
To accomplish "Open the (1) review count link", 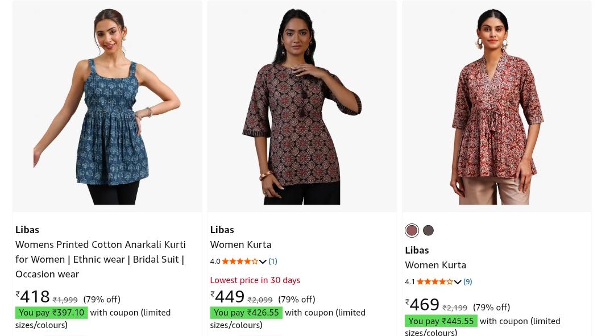I will [272, 261].
